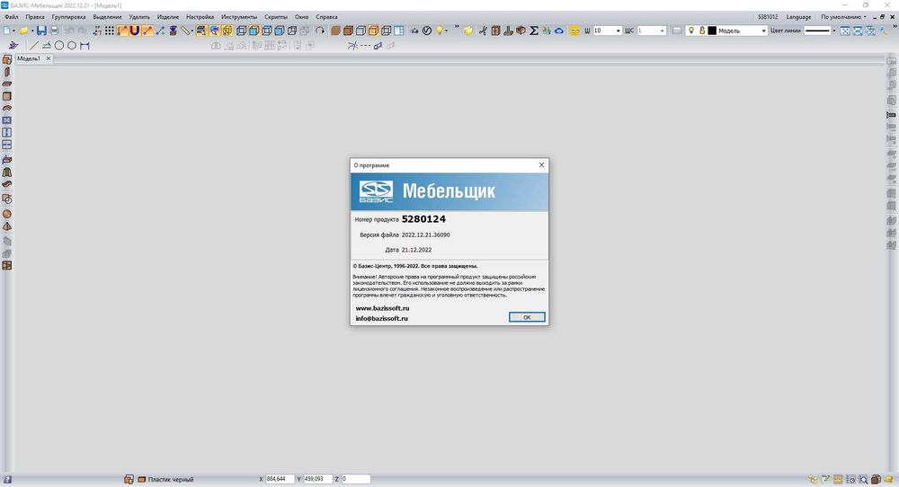Open the Модель layer dropdown
The width and height of the screenshot is (899, 487).
763,31
